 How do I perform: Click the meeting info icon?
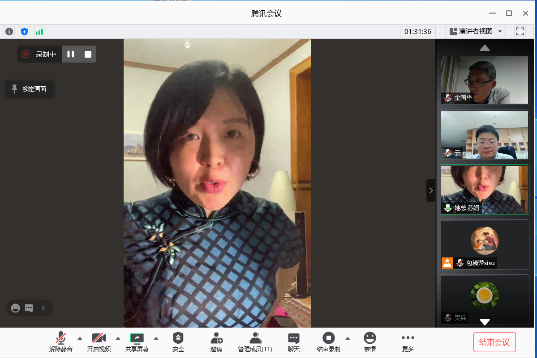click(9, 32)
